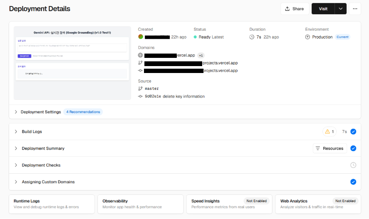Click the +1 additional domains badge
Viewport: 369px width, 219px height.
(x=201, y=56)
